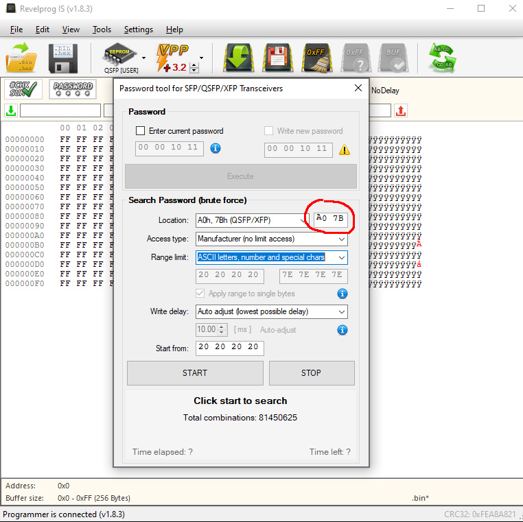Screen dimensions: 523x522
Task: Open the Location dropdown
Action: 252,220
